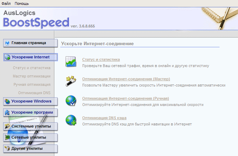Click the puzzle piece icon on Ускорение программ

7,113
